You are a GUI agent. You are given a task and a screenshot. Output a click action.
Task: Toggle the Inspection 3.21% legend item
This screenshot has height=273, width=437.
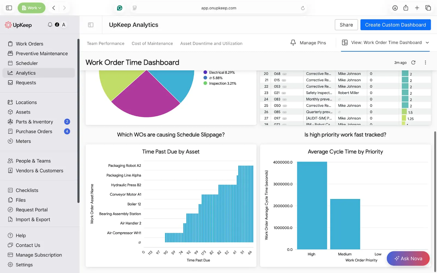pos(220,83)
